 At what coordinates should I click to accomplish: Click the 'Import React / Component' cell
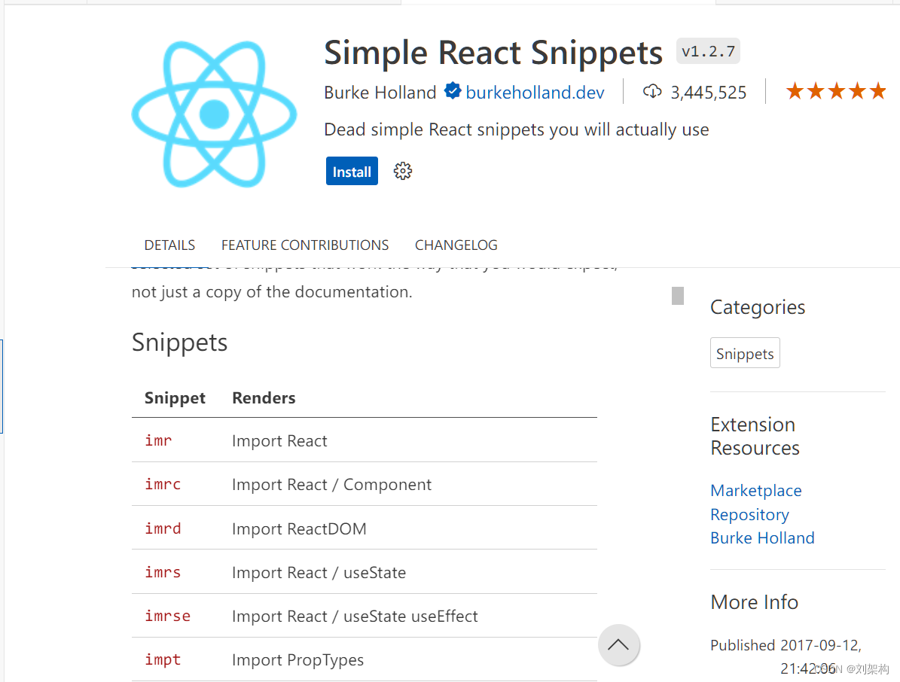[332, 485]
